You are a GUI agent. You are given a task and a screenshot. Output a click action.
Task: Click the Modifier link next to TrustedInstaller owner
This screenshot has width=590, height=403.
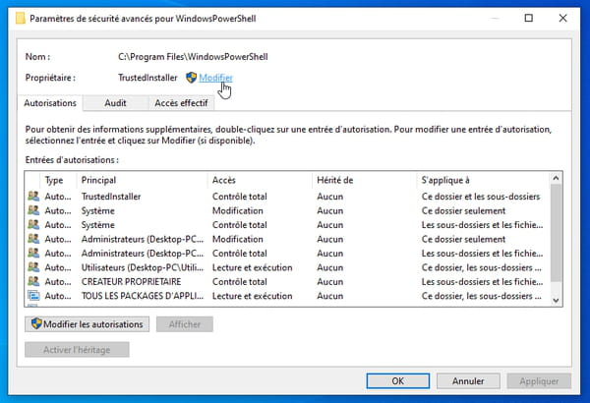(x=215, y=78)
